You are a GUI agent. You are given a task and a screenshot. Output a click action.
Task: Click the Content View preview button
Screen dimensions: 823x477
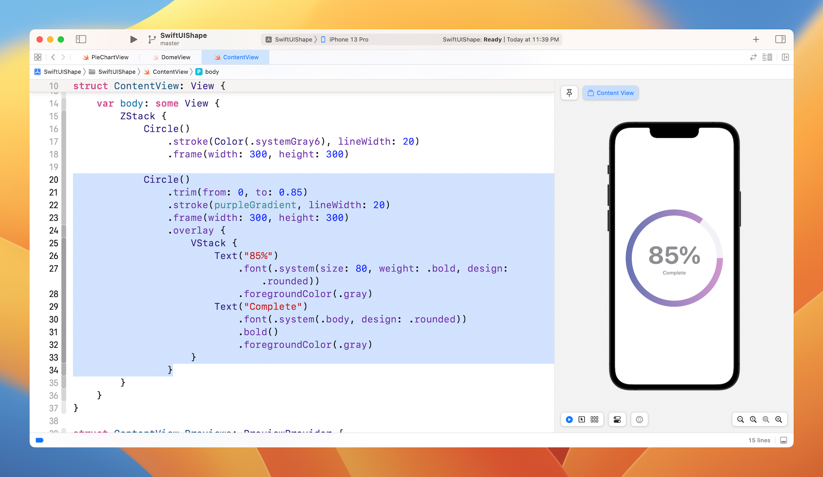point(610,93)
